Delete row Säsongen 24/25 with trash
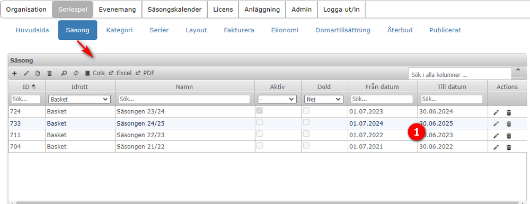 [509, 124]
